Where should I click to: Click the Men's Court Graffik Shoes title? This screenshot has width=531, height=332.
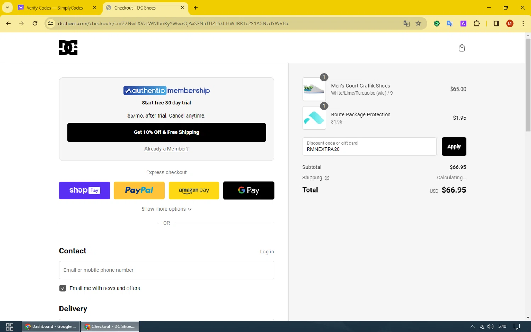pos(360,86)
